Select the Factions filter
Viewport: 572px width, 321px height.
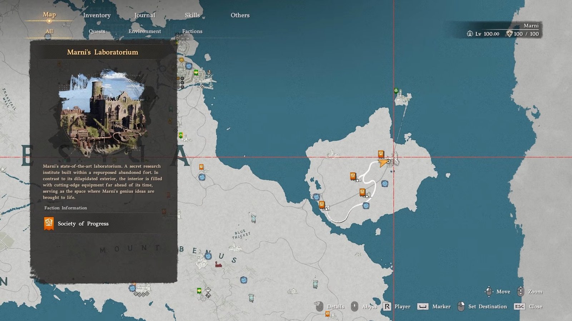(x=192, y=31)
